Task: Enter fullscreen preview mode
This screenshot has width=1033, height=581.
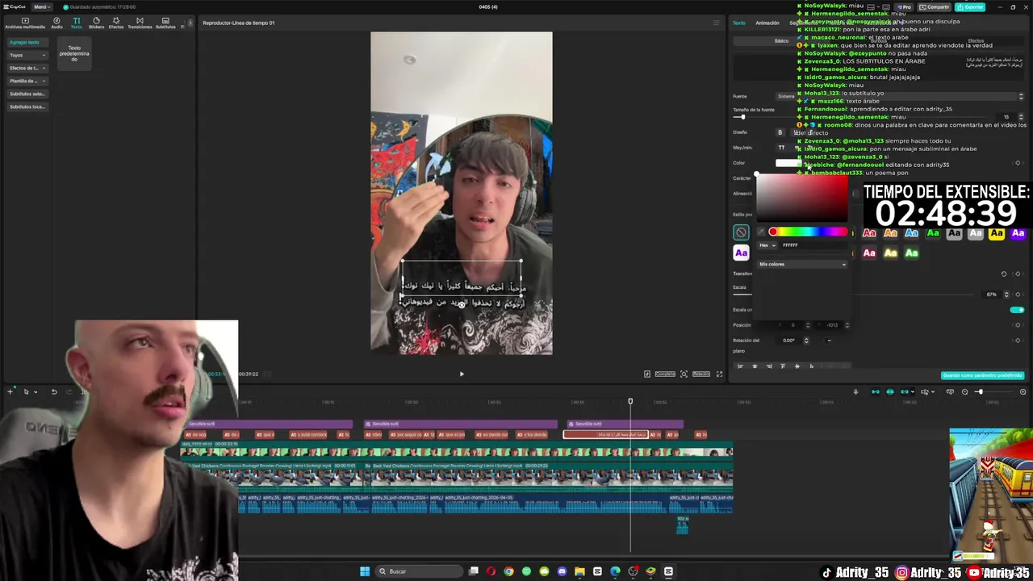Action: (x=719, y=374)
